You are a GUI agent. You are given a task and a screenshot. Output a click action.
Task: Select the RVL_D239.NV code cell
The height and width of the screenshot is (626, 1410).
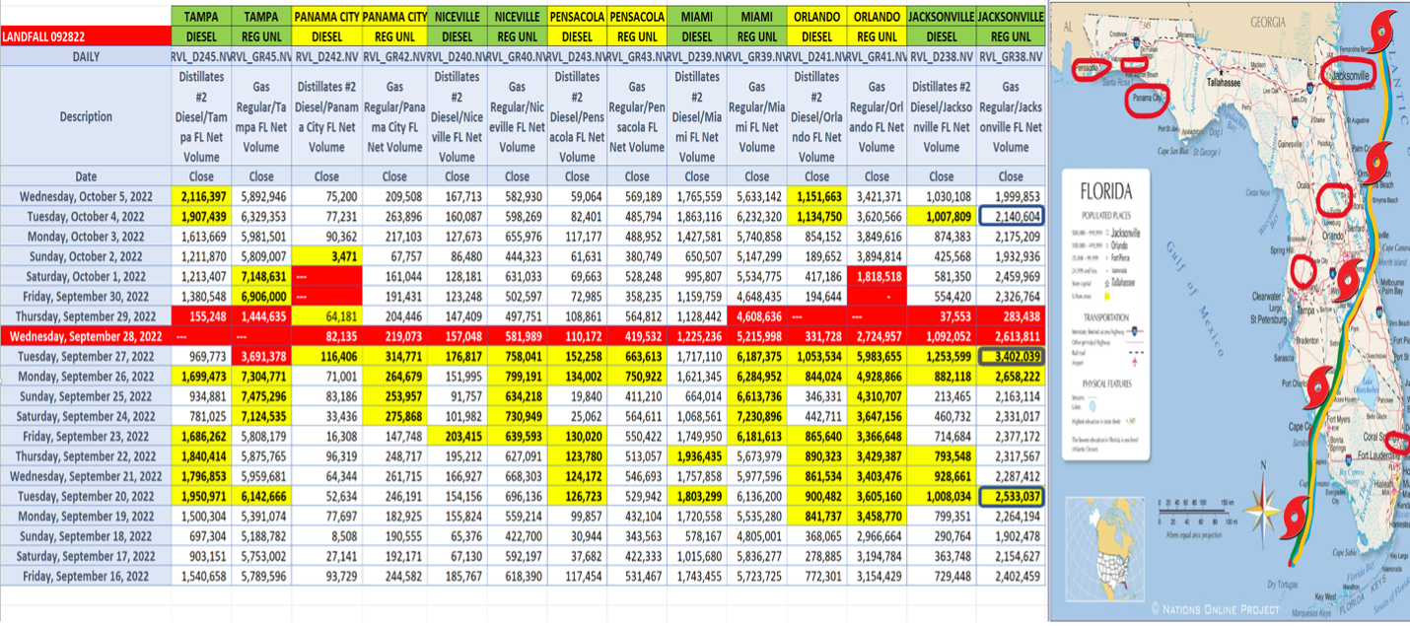coord(697,57)
